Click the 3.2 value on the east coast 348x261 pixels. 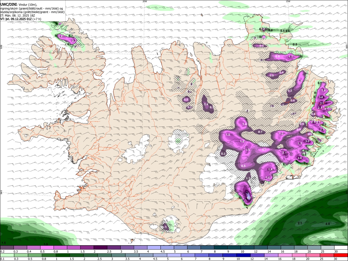(x=321, y=97)
